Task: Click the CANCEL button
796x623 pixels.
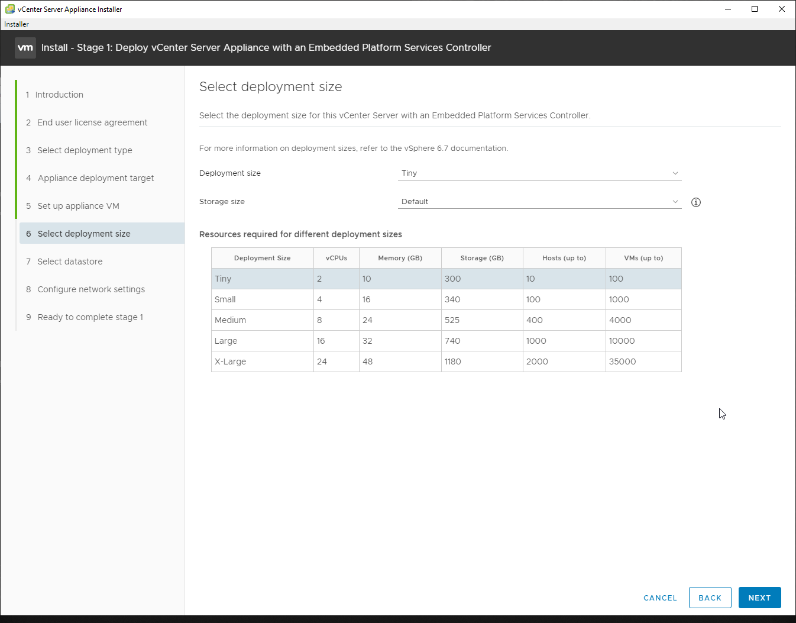Action: (x=660, y=598)
